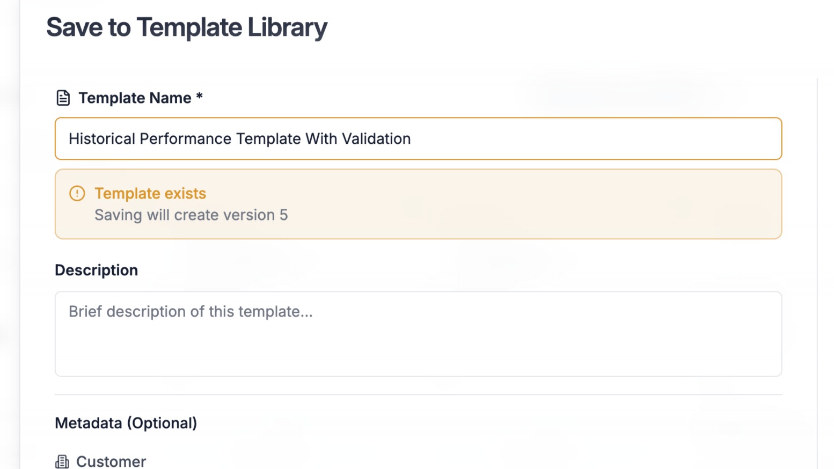This screenshot has height=469, width=834.
Task: Click the 'Brief description of this template...' placeholder
Action: click(191, 312)
